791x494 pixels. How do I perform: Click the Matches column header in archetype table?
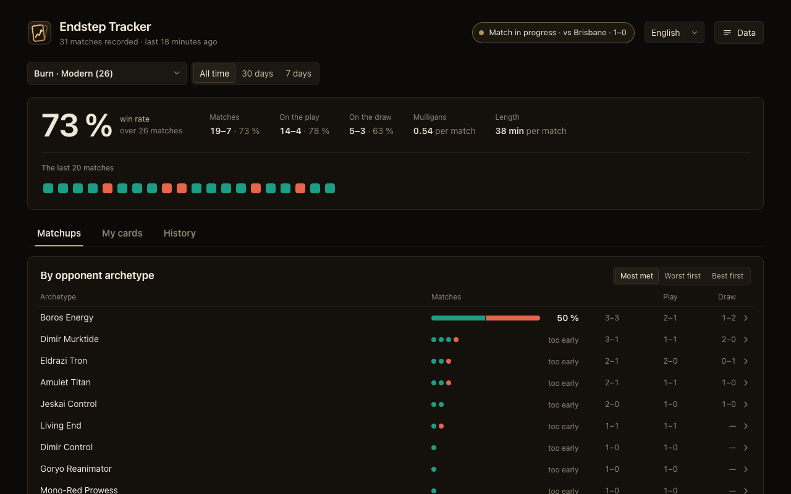click(446, 297)
